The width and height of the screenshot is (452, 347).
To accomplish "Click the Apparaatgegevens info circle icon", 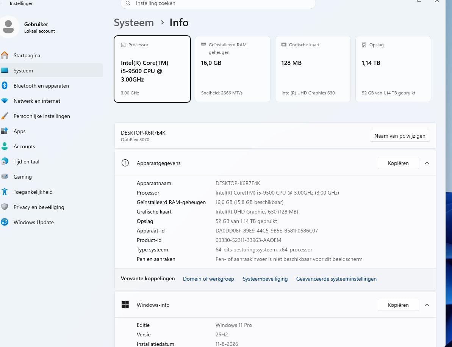I will click(x=125, y=163).
